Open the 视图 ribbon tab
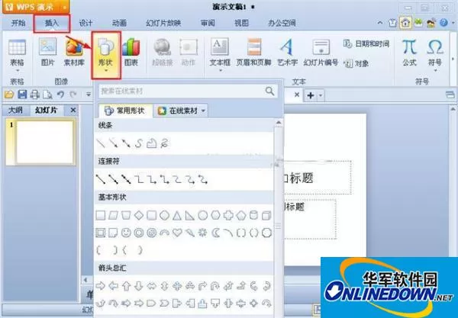The height and width of the screenshot is (318, 458). 241,23
